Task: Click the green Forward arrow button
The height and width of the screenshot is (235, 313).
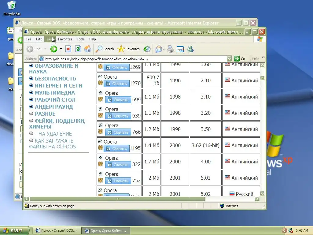Action: (x=54, y=49)
